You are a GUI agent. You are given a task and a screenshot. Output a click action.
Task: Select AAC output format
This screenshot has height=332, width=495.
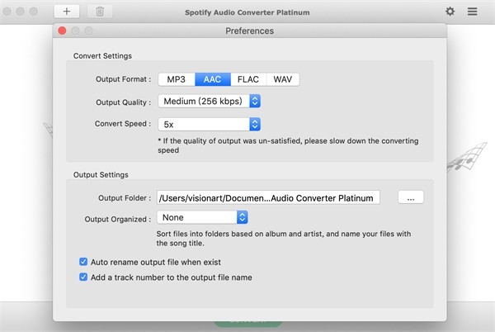click(213, 79)
